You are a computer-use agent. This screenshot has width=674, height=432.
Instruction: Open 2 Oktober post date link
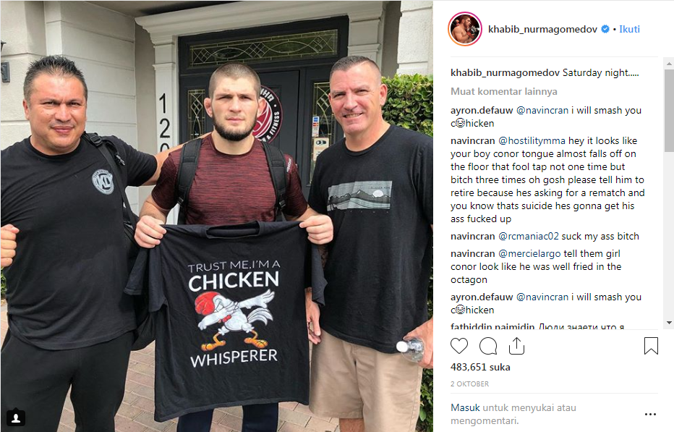[469, 384]
